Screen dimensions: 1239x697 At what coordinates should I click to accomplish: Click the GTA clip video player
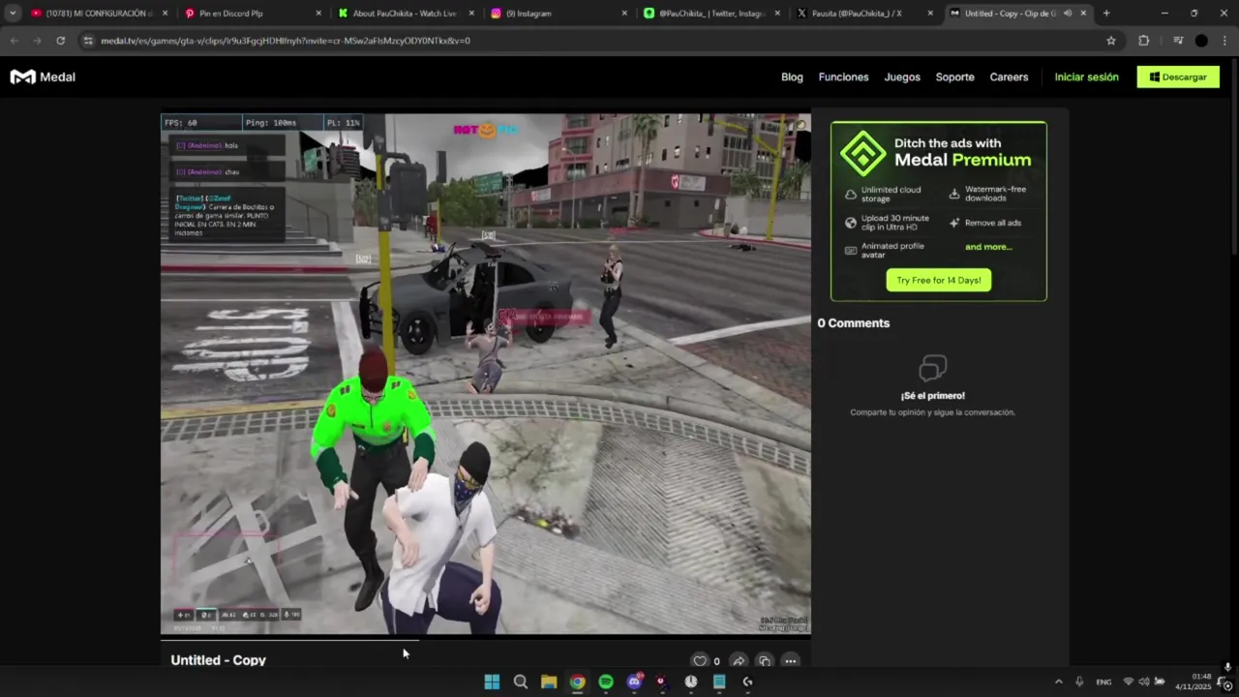pyautogui.click(x=486, y=374)
